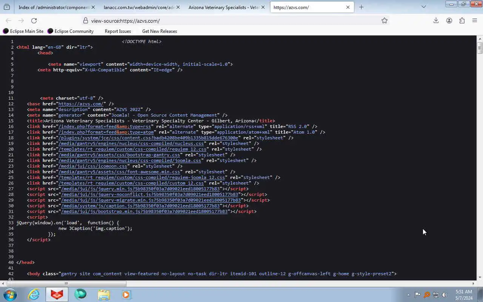
Task: Open Eclipse Community bookmark
Action: tap(71, 31)
